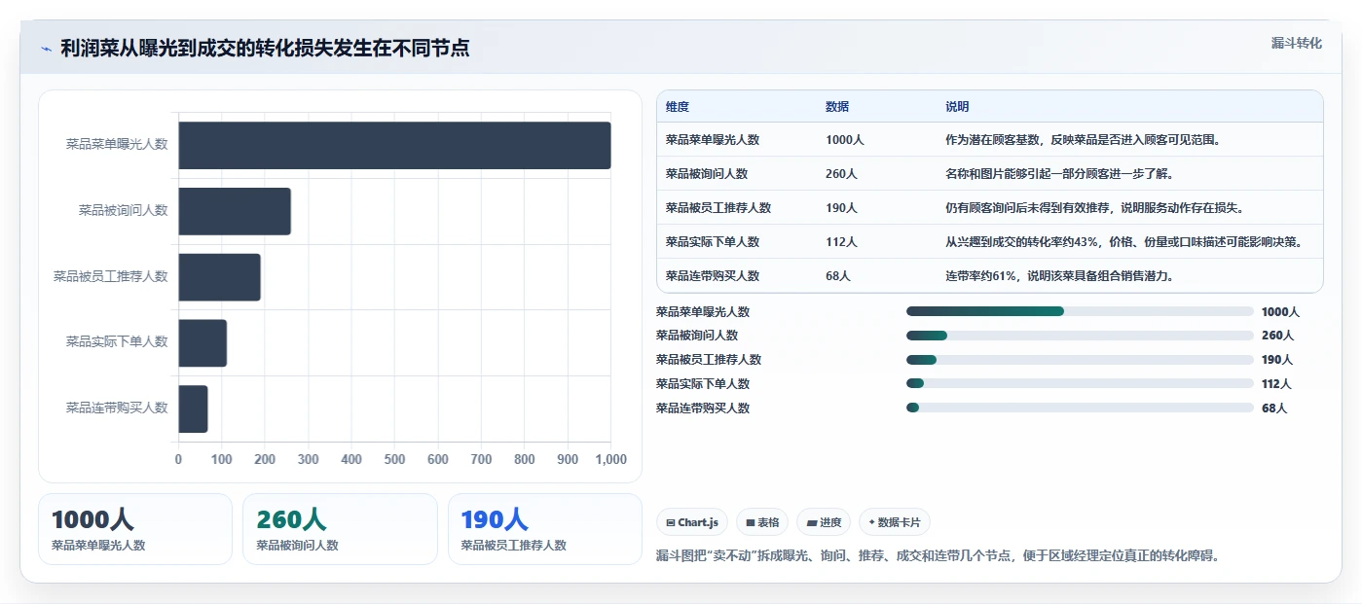Click the 菜品连带购买人数 chart bar
This screenshot has width=1362, height=604.
193,409
